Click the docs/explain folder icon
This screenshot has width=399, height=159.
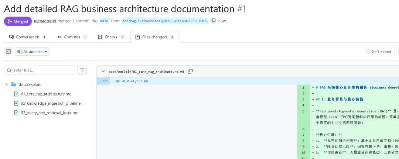(14, 84)
